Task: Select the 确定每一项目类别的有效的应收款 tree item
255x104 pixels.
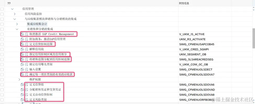Action: coord(51,75)
